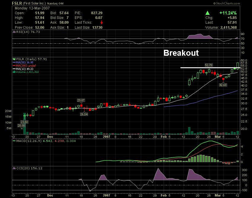Click the red down-arrow Last Ticks indicator

point(102,23)
